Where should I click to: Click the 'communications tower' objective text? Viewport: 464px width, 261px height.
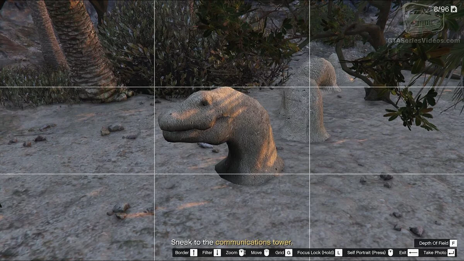[254, 242]
